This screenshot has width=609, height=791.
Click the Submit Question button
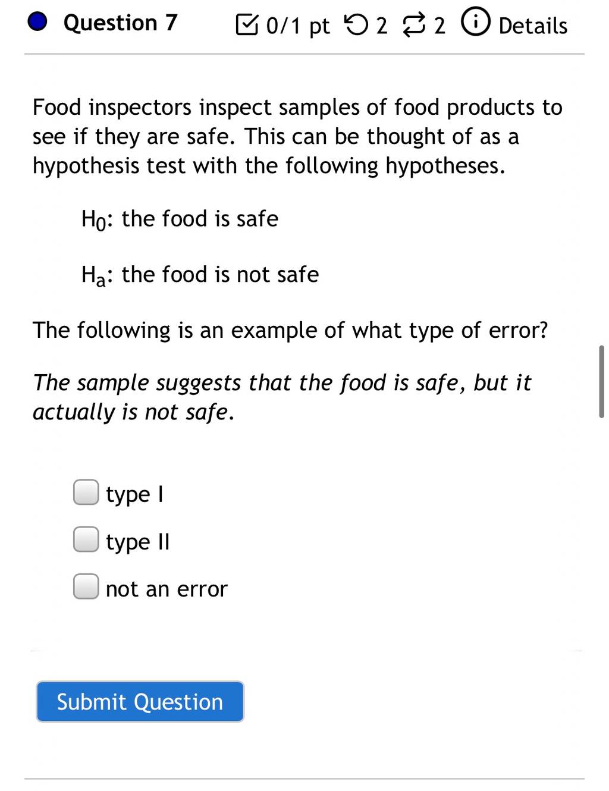tap(140, 702)
